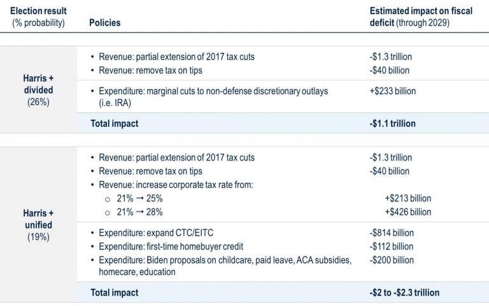Viewport: 489px width, 306px height.
Task: Click "-$1.1 trillion" total impact value
Action: click(x=393, y=123)
